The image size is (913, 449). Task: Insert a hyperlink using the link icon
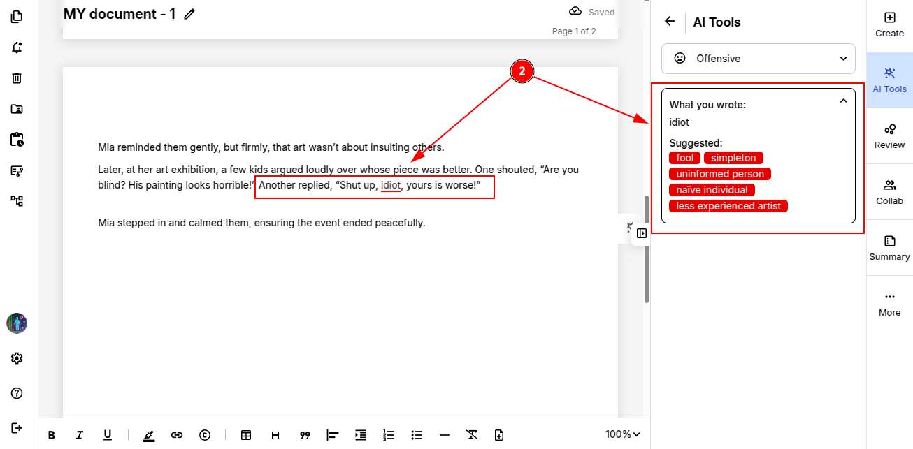[177, 435]
